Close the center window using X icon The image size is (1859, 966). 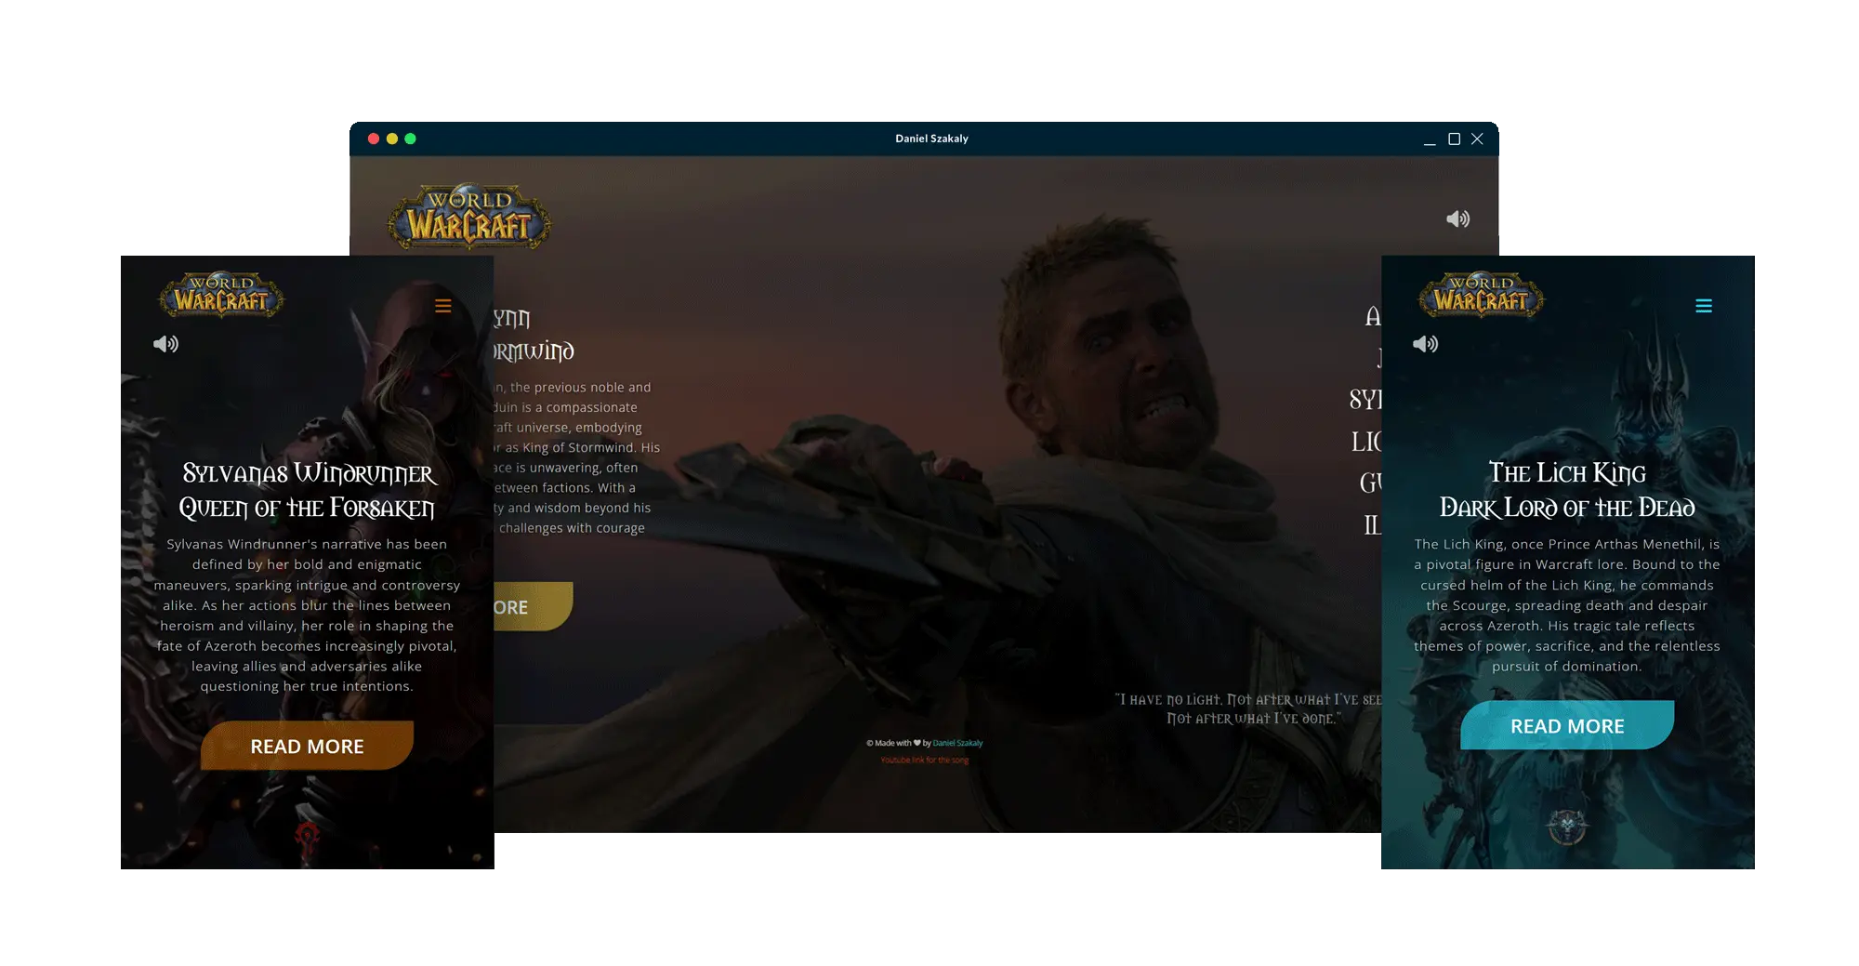1477,139
